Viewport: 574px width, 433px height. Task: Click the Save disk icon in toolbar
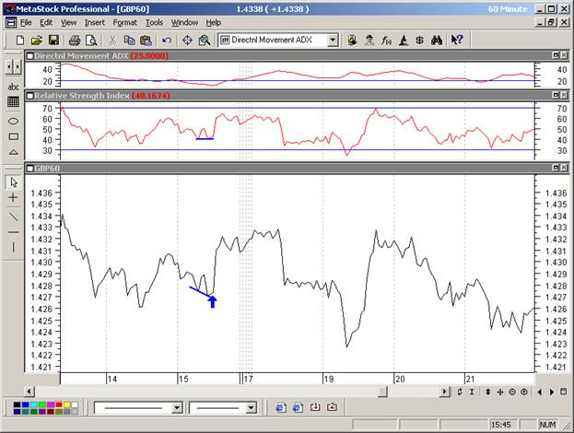pos(53,41)
